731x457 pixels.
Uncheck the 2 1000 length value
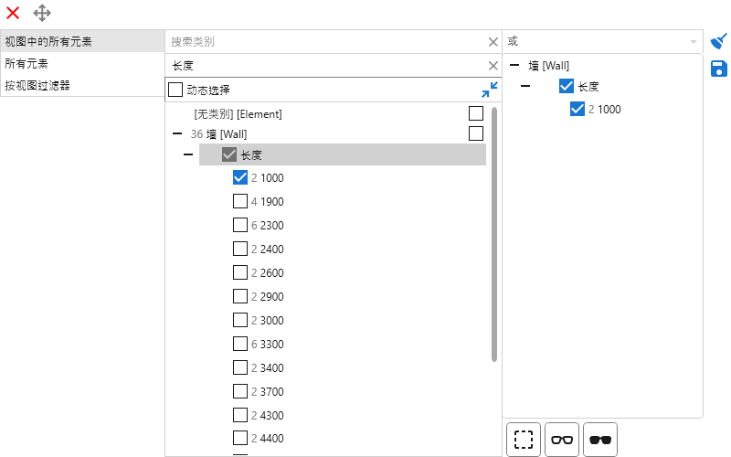point(240,178)
